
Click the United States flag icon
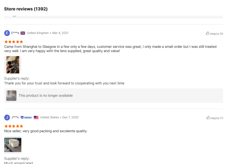(x=36, y=118)
